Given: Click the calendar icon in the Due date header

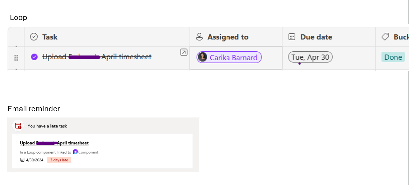Looking at the screenshot, I should (292, 37).
